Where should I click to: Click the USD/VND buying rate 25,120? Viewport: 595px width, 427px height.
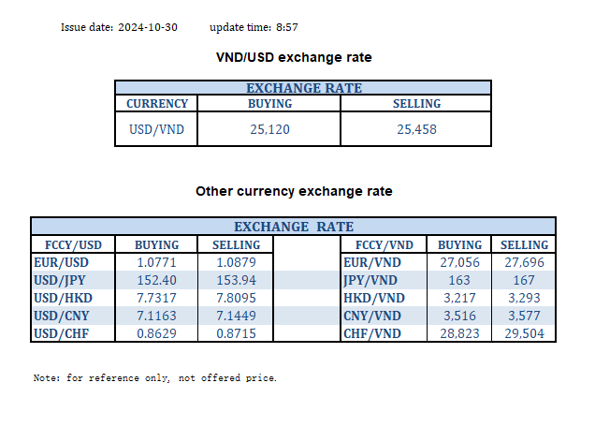[x=268, y=129]
